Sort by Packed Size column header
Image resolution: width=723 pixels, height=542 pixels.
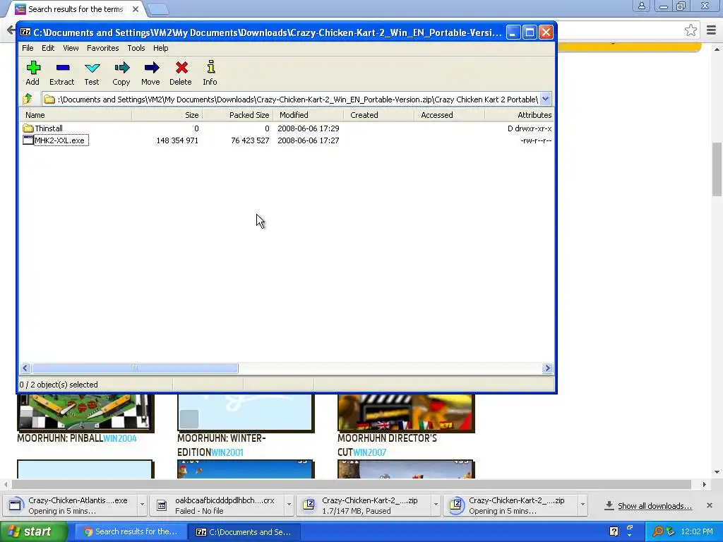pyautogui.click(x=237, y=115)
